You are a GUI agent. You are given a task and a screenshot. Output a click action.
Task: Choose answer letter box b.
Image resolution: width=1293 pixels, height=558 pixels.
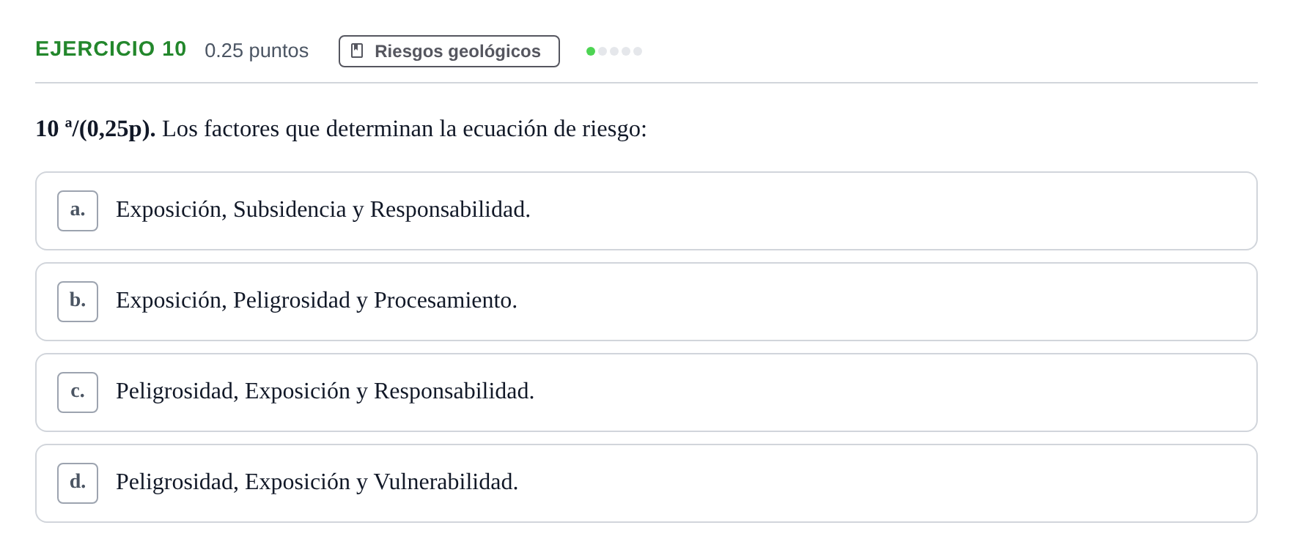78,302
